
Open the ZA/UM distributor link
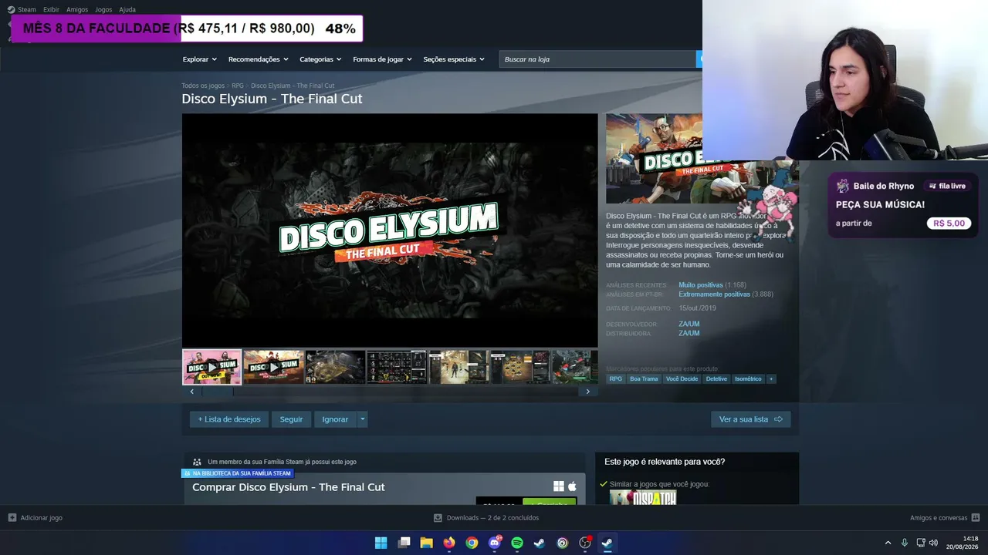point(689,334)
